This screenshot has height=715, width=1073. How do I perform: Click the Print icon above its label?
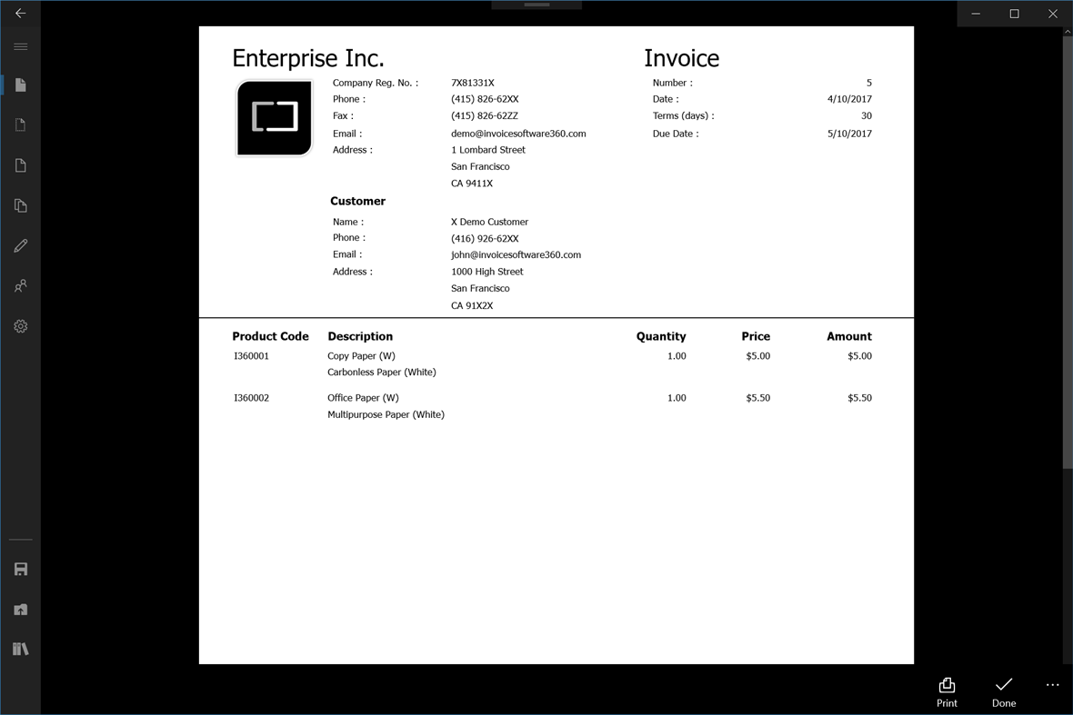[947, 685]
